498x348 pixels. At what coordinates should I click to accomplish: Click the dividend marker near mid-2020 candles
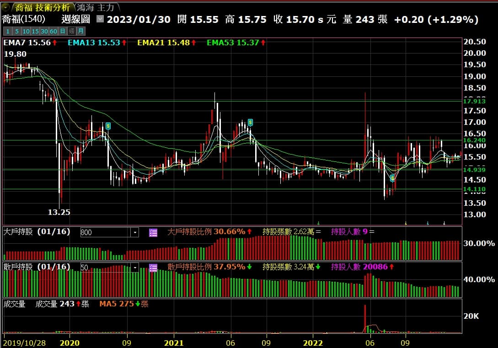[108, 126]
